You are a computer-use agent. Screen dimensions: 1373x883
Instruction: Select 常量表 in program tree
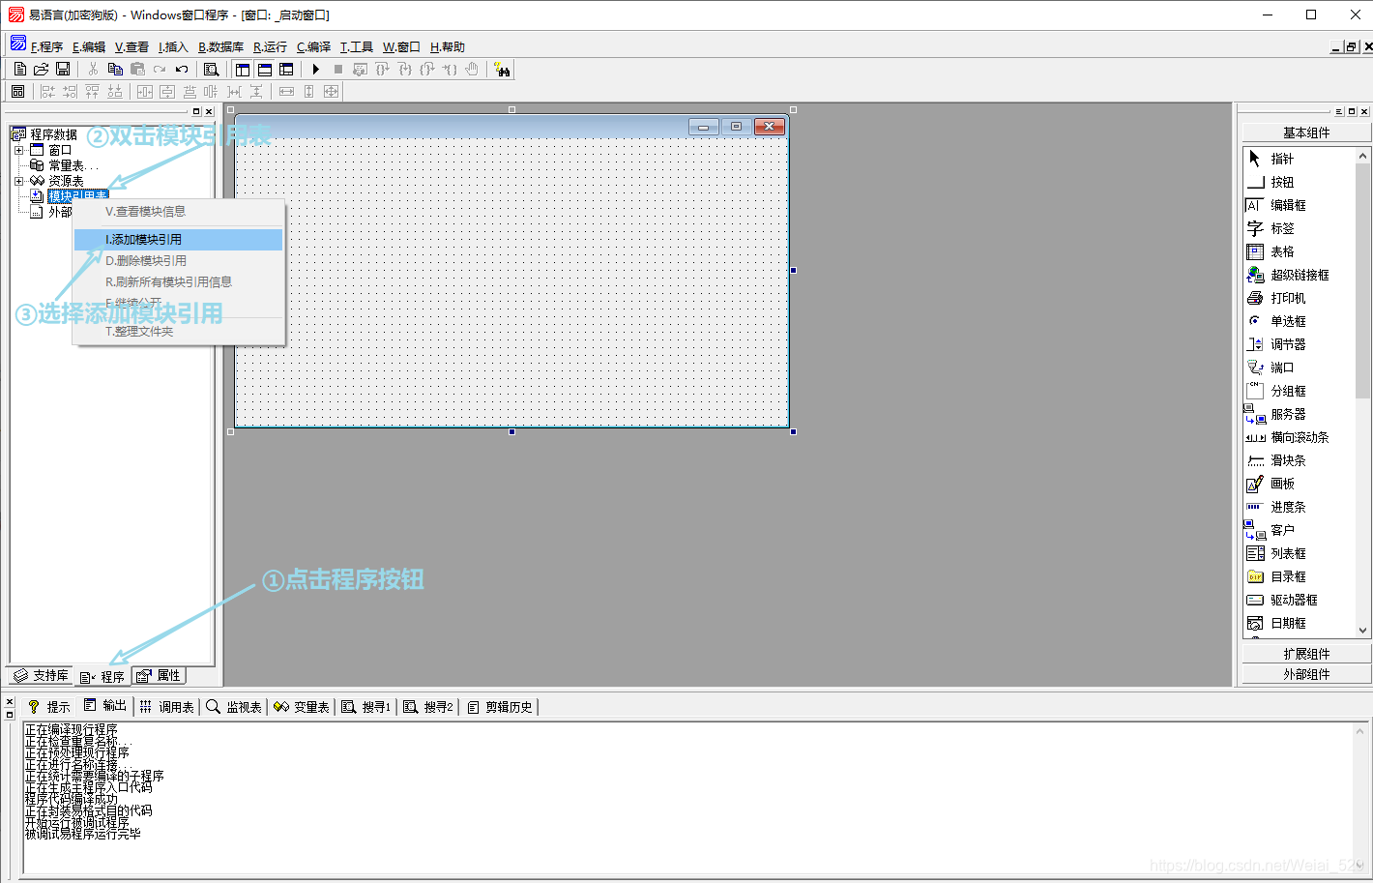coord(73,165)
